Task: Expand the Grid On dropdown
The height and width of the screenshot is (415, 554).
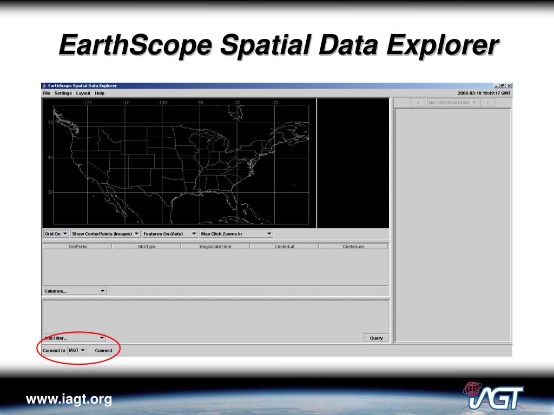Action: click(x=56, y=233)
